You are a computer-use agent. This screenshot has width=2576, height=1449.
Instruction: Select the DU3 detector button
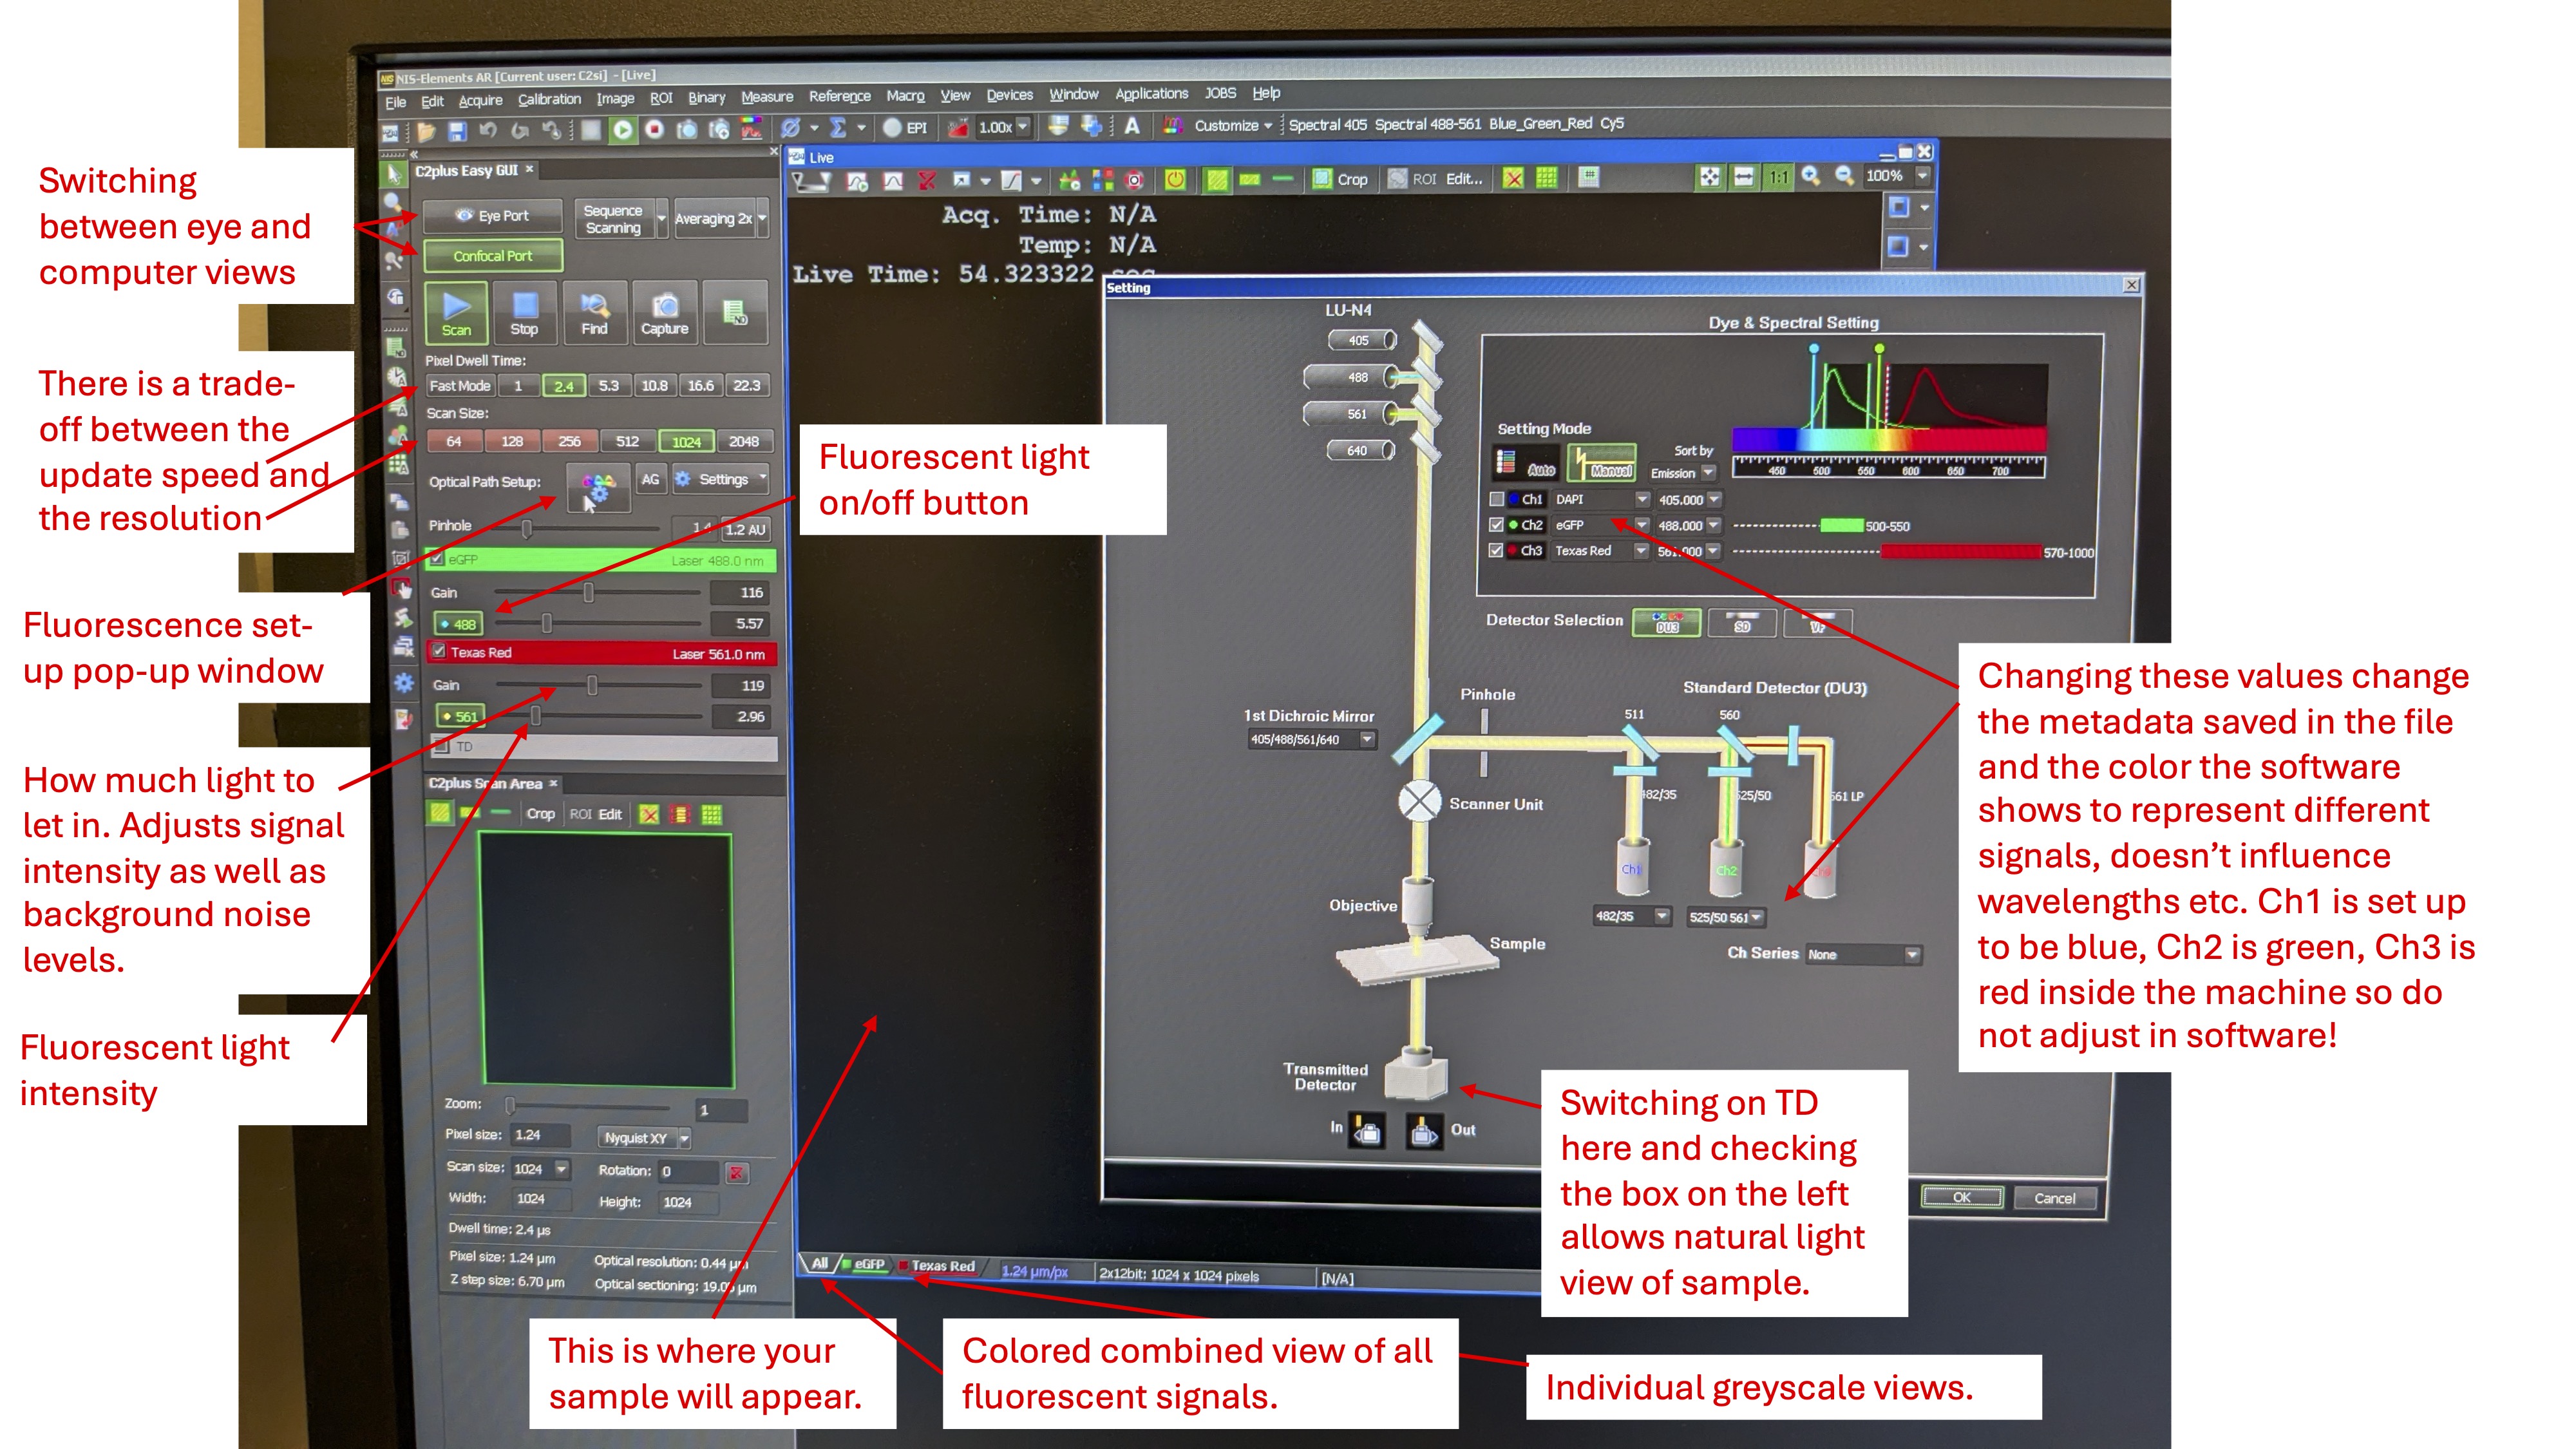click(x=1666, y=622)
